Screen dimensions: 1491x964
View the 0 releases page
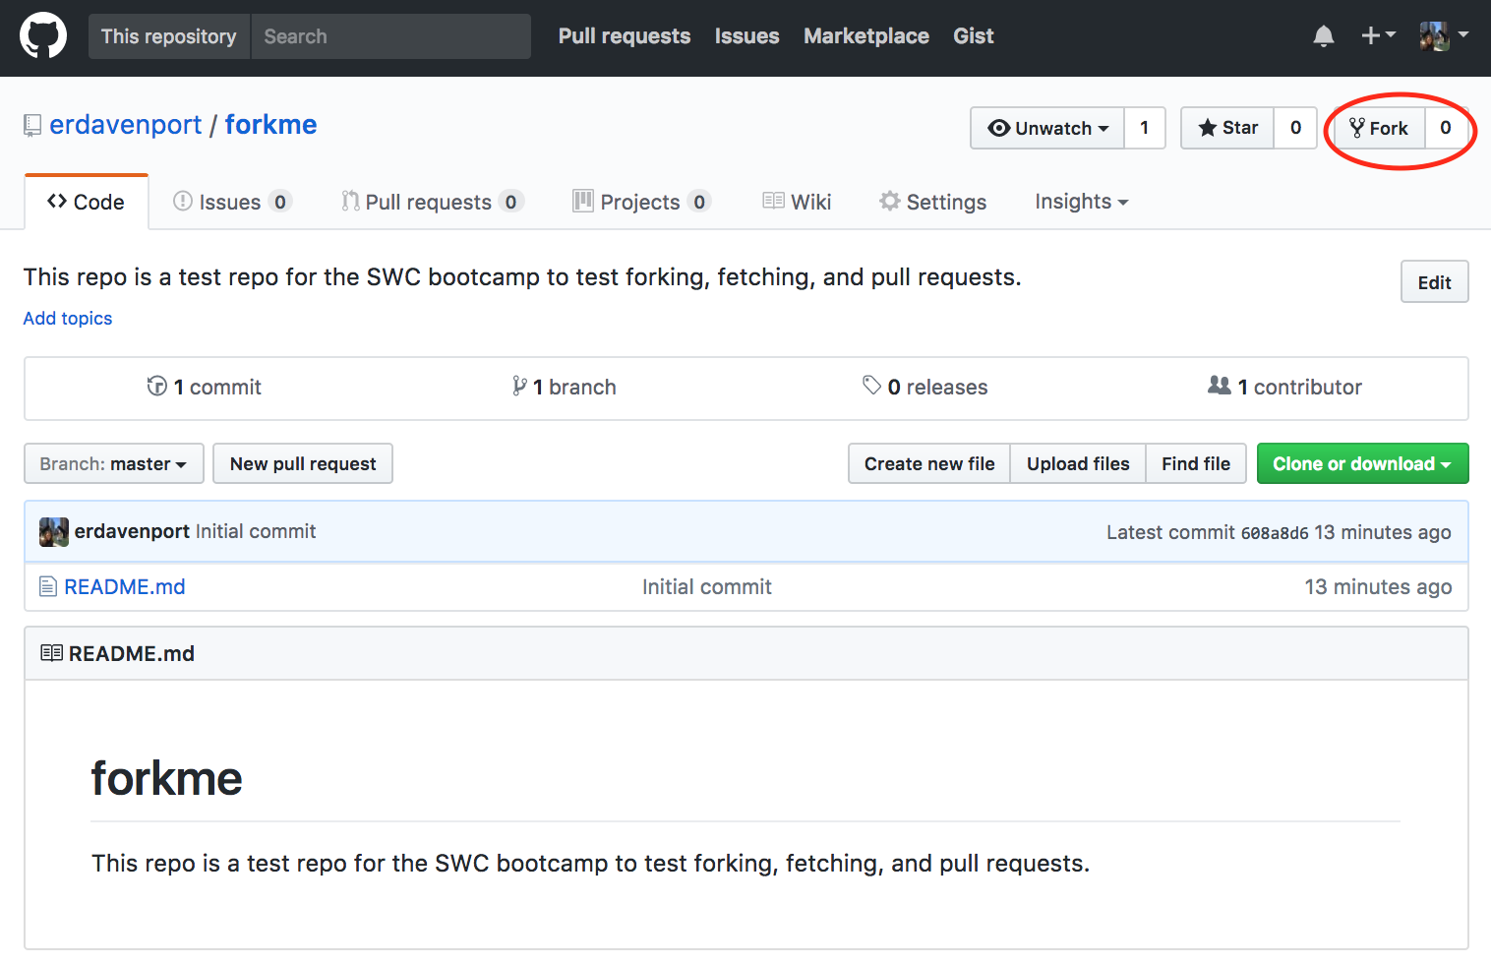click(925, 387)
